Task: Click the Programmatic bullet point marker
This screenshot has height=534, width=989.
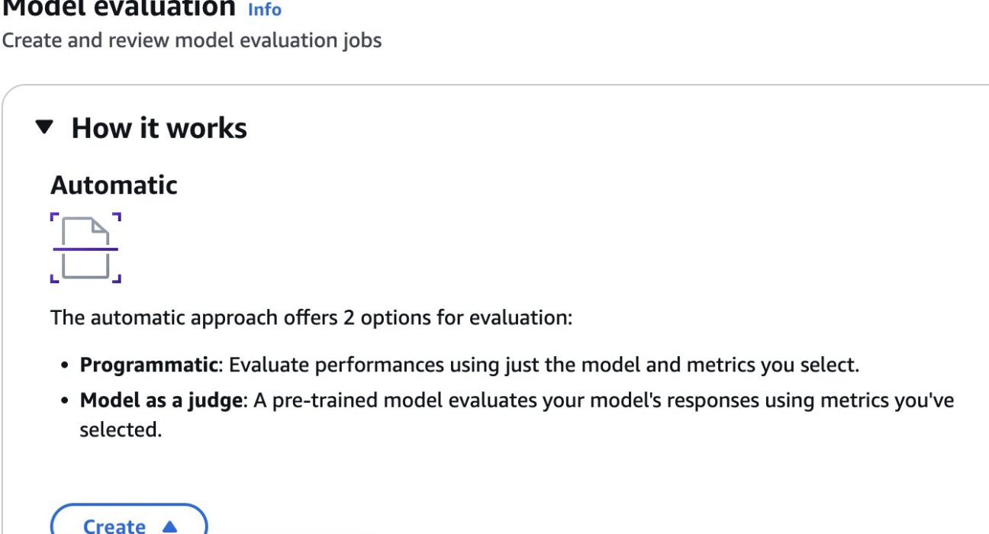Action: pos(66,365)
